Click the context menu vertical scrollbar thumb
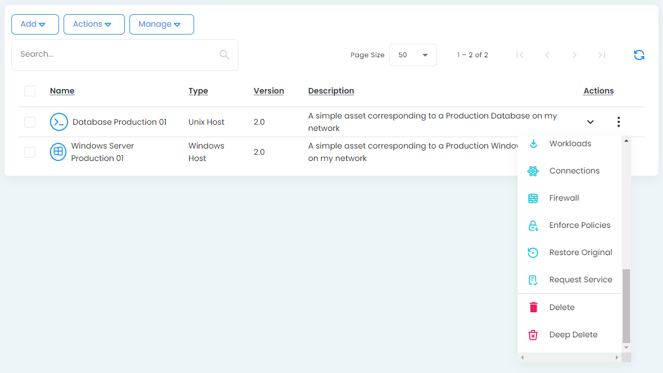Screen dimensions: 663x373 pos(626,305)
